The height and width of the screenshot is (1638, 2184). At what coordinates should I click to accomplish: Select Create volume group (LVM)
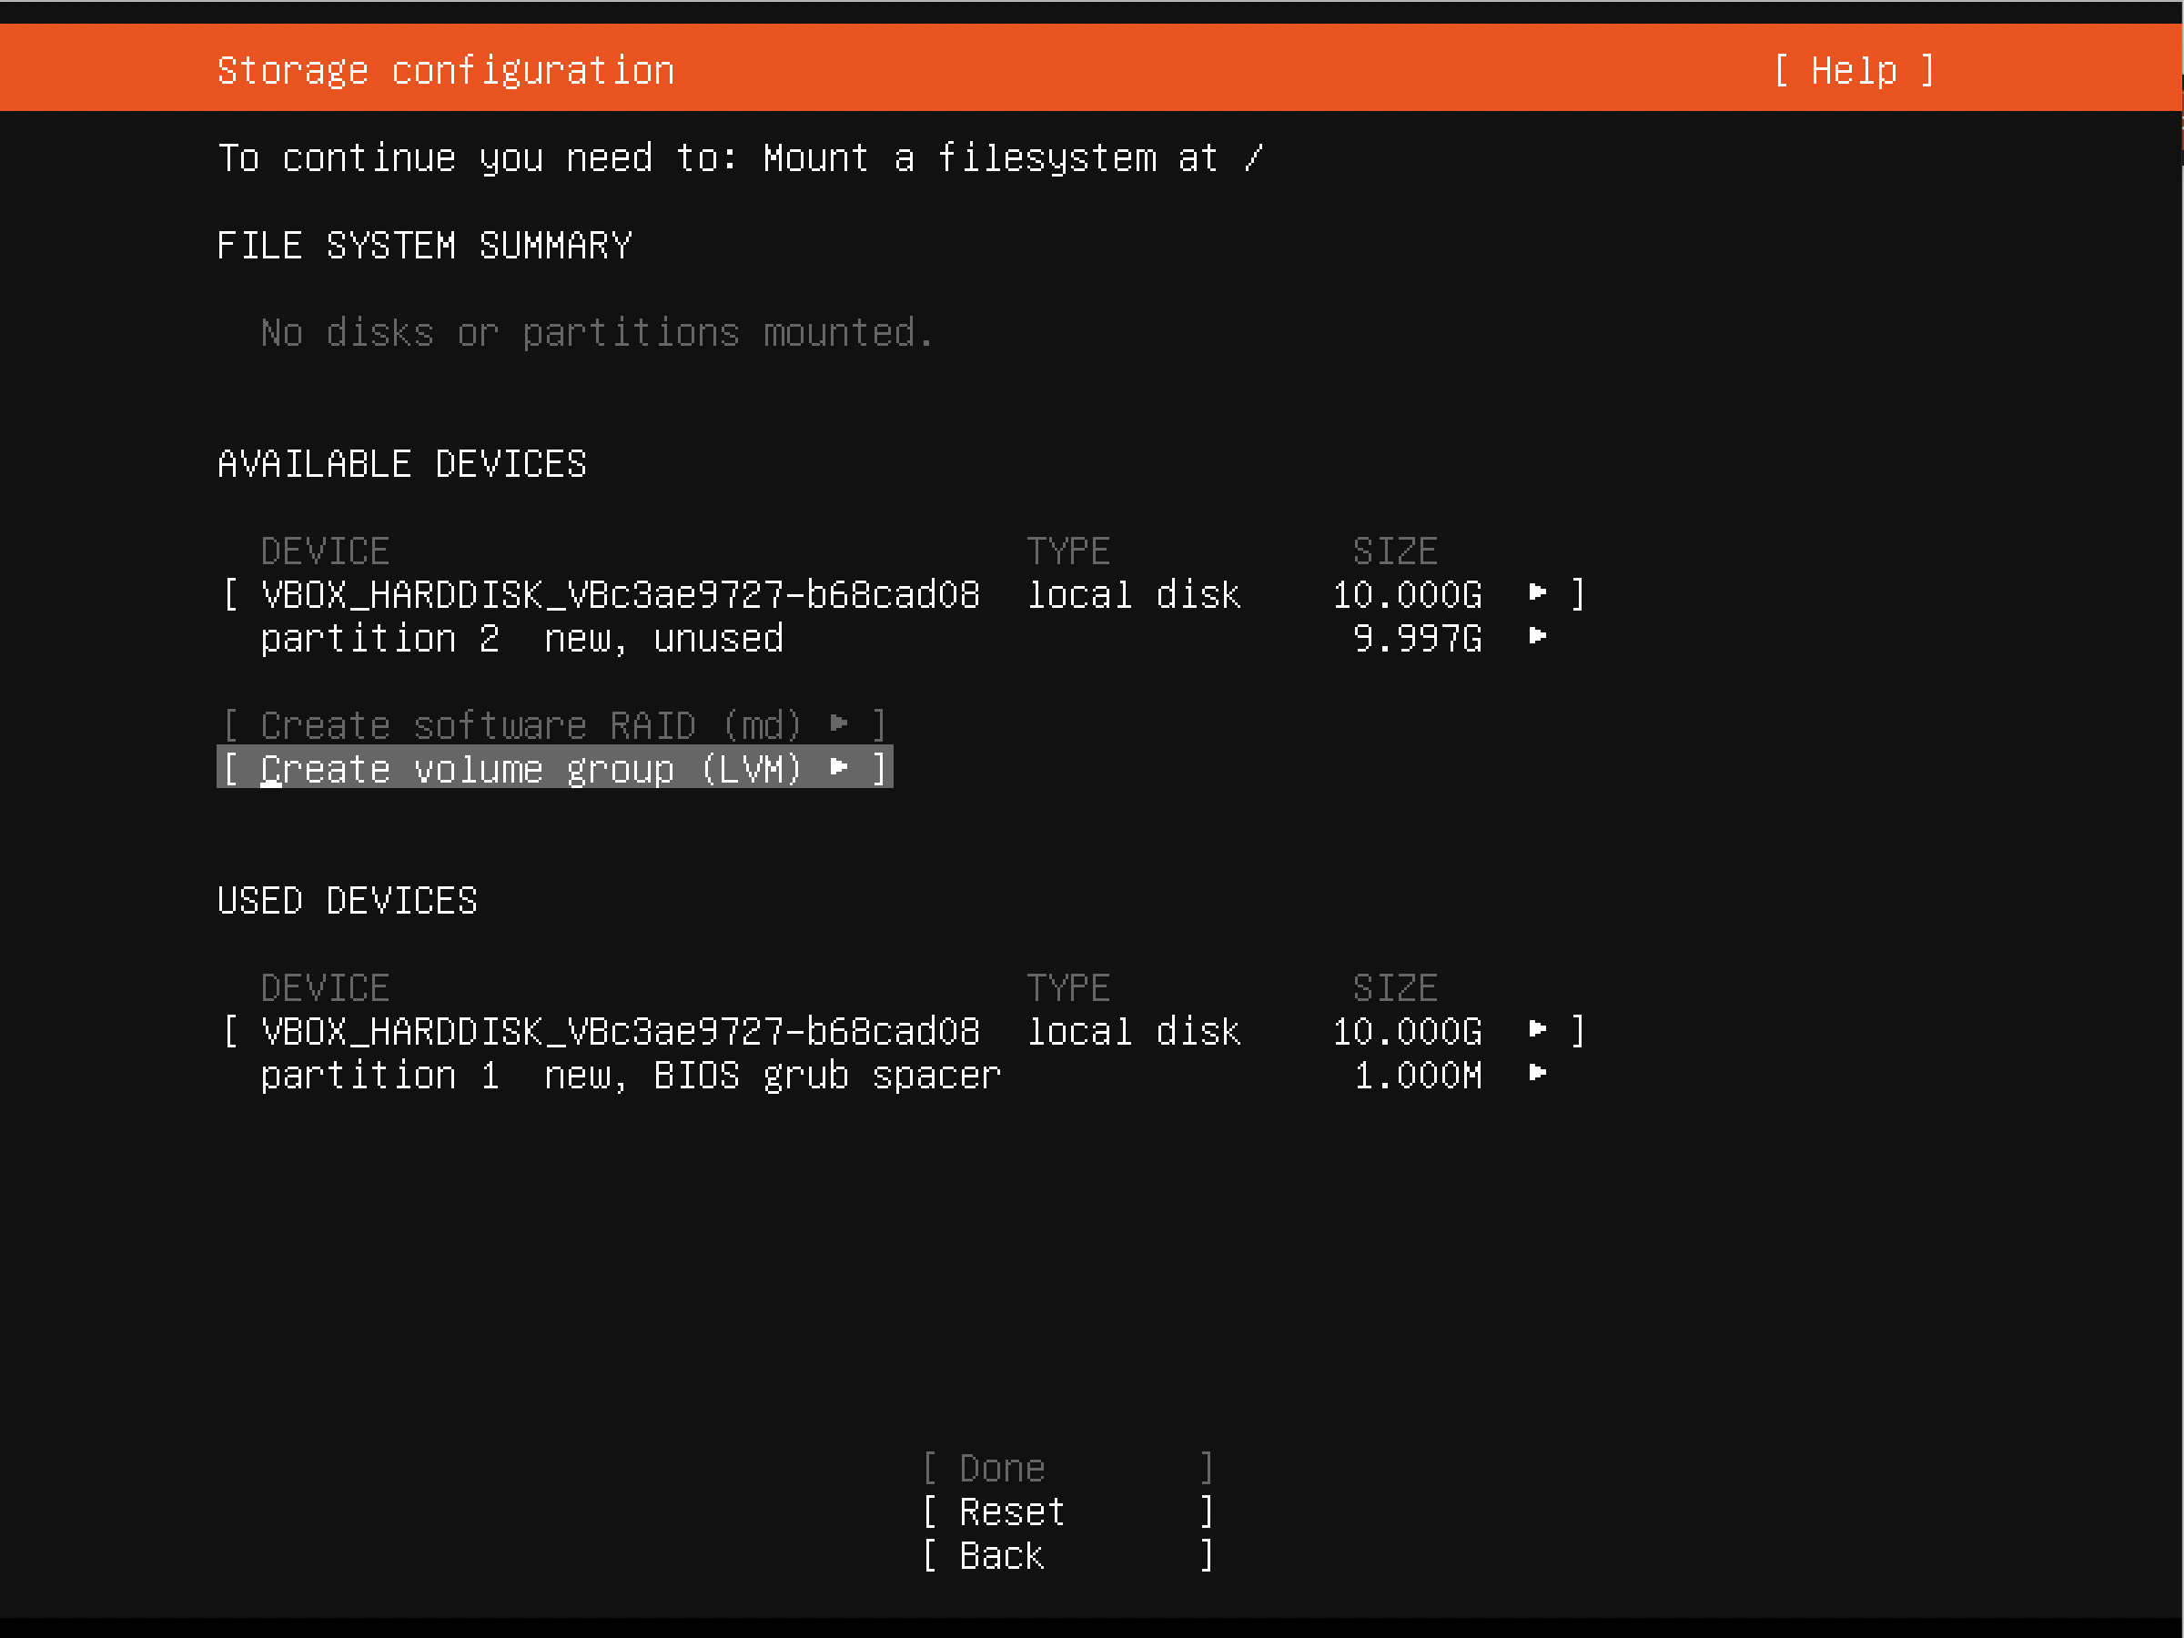point(533,768)
